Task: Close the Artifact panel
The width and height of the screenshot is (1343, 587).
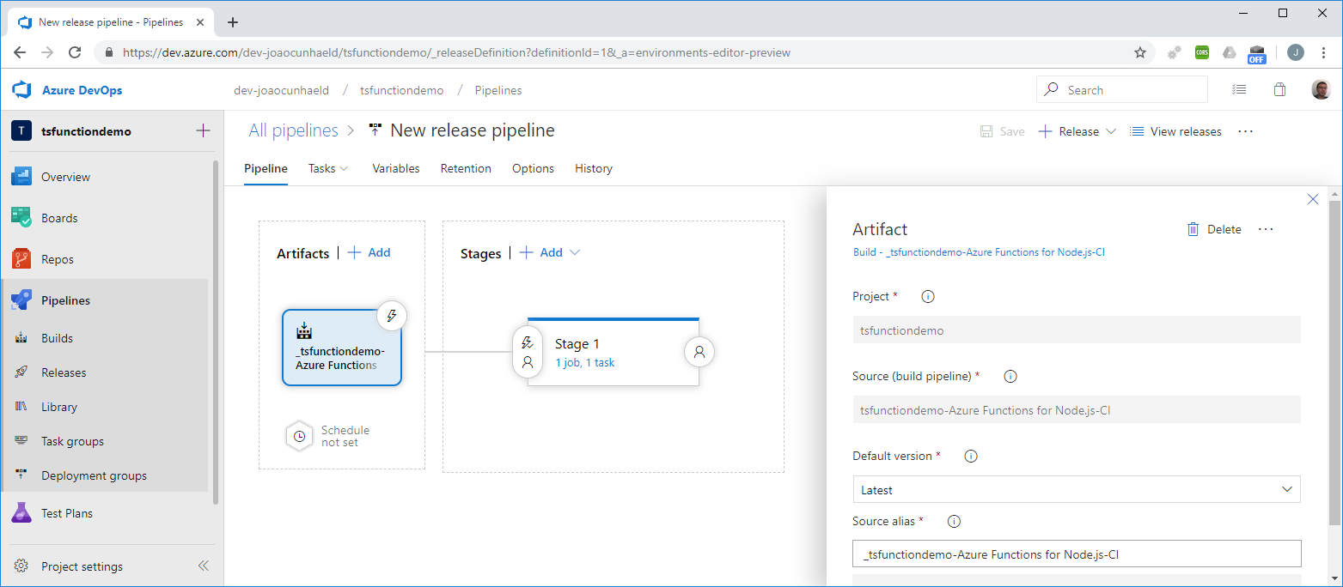Action: point(1313,199)
